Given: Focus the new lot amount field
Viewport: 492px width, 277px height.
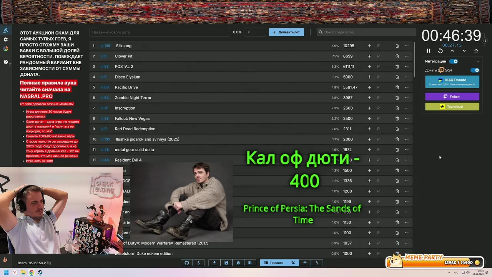Looking at the screenshot, I should point(255,32).
